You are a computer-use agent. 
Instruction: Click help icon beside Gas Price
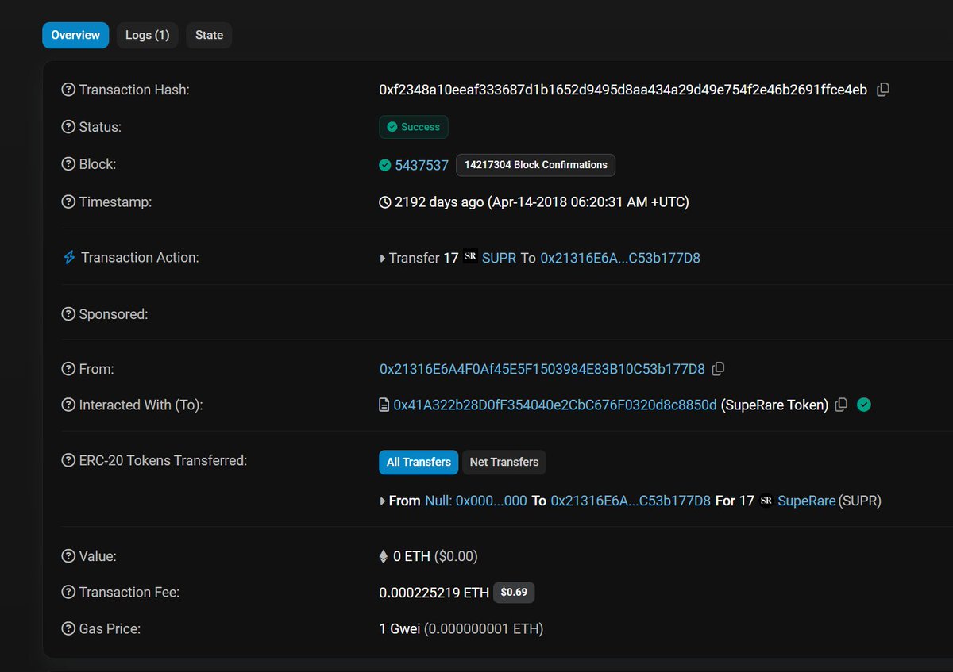(68, 629)
